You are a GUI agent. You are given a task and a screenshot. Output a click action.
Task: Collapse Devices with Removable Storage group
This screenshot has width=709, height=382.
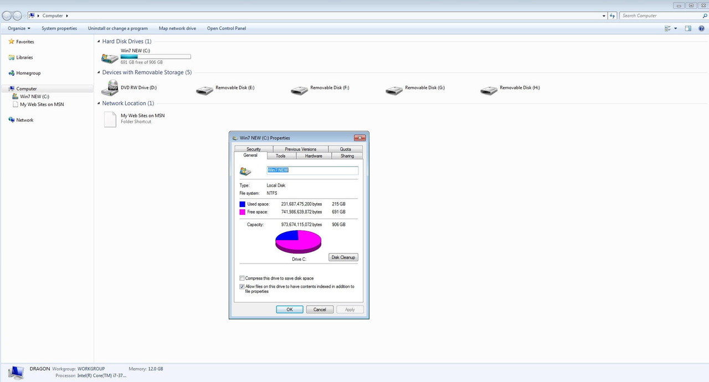(x=99, y=73)
